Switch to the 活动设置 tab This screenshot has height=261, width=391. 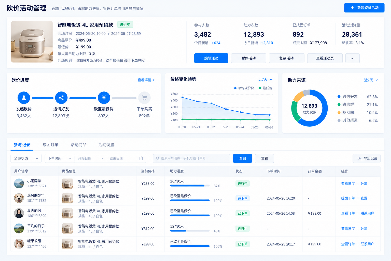tap(106, 145)
